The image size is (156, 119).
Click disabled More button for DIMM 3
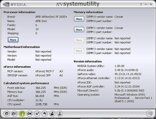pyautogui.click(x=79, y=51)
